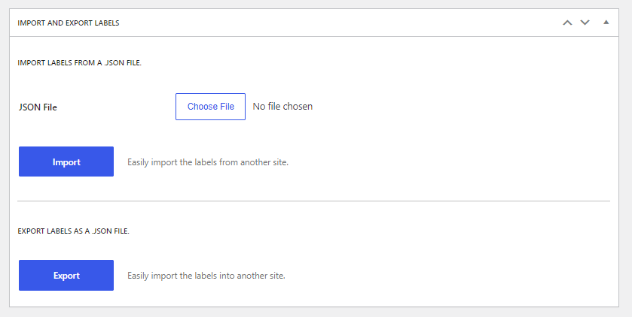632x317 pixels.
Task: Open the Choose File browser button
Action: (x=210, y=107)
